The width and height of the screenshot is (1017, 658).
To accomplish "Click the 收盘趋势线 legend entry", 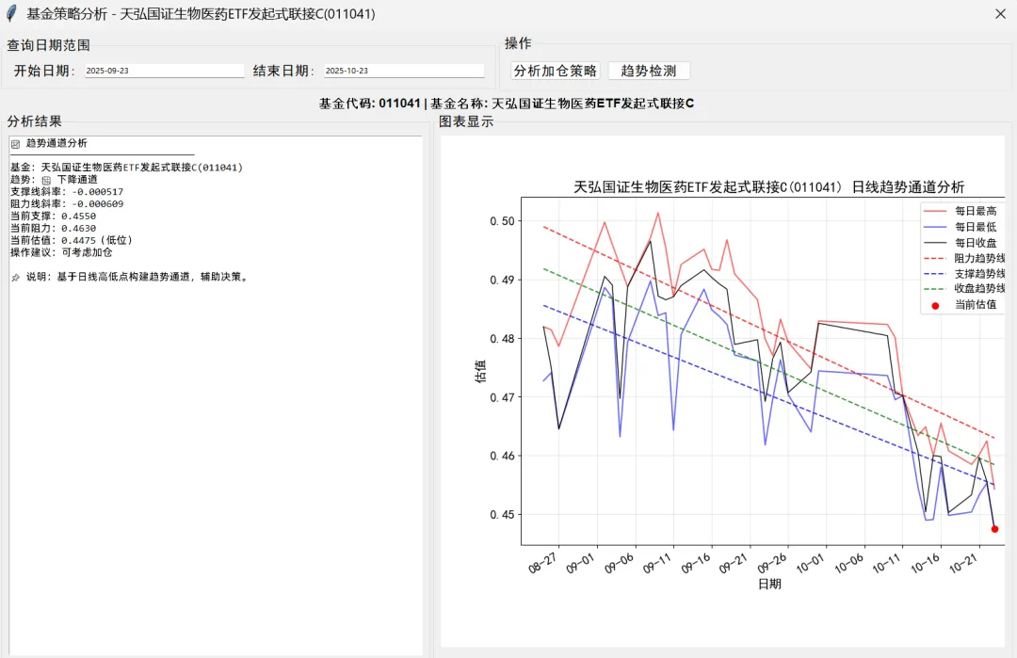I will [964, 288].
